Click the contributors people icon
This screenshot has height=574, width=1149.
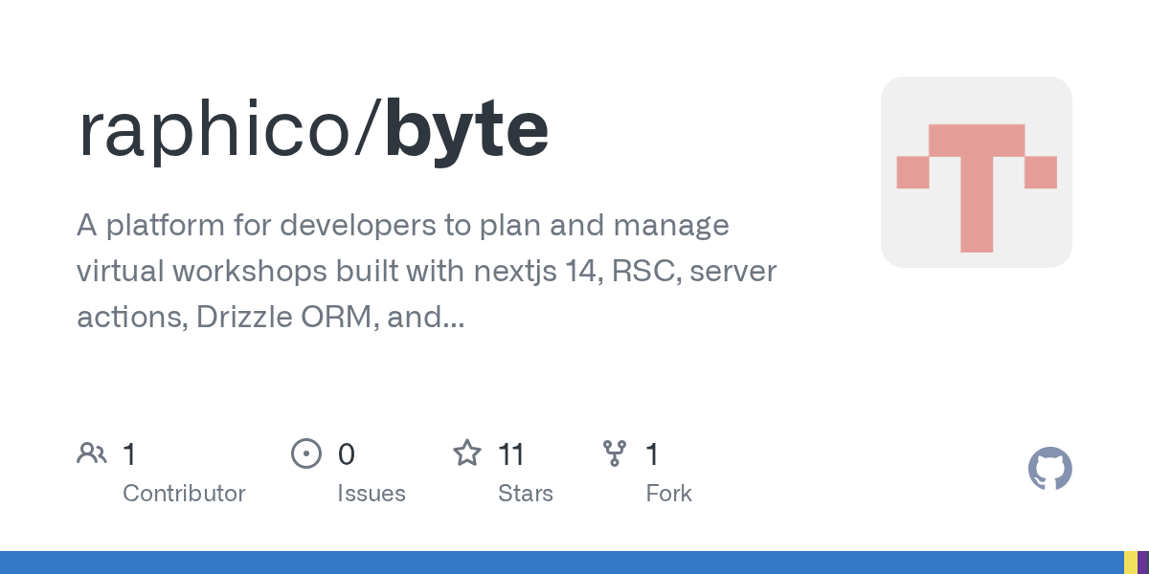point(91,453)
